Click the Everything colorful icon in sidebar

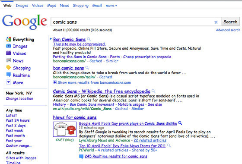click(9, 39)
